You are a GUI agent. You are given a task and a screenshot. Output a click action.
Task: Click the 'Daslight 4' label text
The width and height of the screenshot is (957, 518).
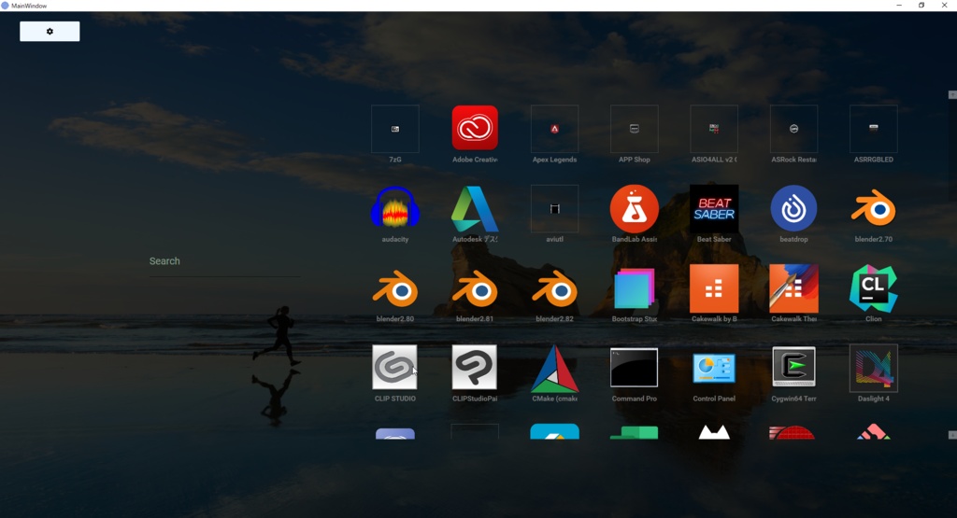tap(874, 399)
